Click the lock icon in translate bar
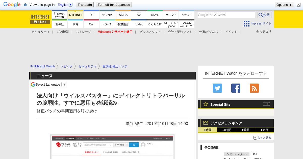Screen dimensions: 303x159 point(25,5)
